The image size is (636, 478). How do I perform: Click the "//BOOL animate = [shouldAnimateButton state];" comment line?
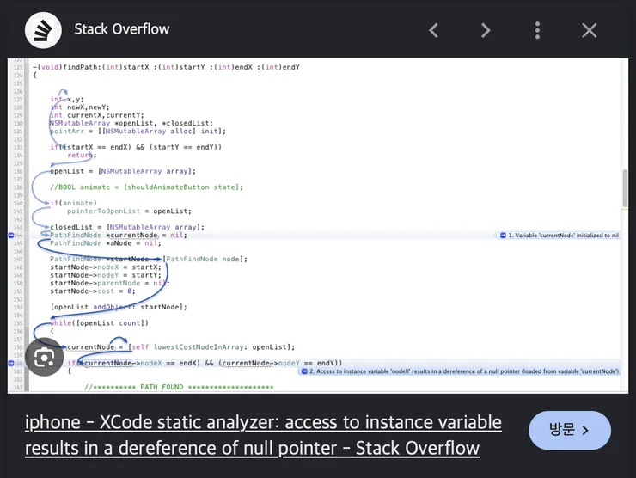[x=146, y=187]
